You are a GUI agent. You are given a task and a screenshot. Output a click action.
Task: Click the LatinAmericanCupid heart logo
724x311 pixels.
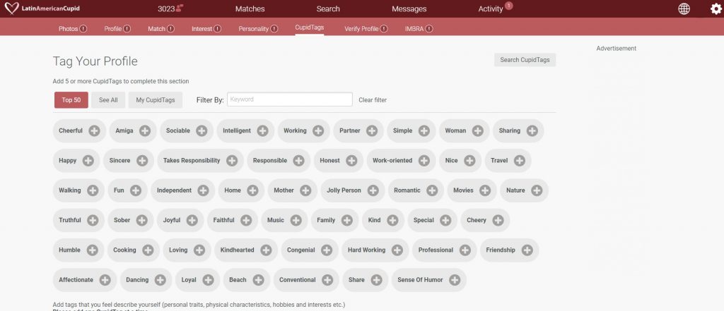click(11, 8)
